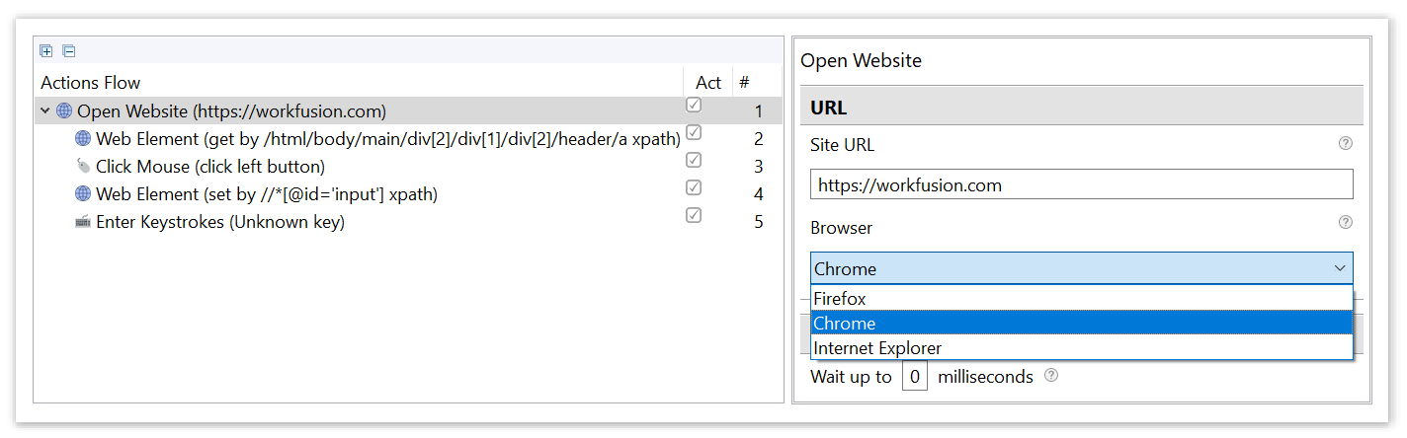The height and width of the screenshot is (438, 1407).
Task: Click the number 2 in the # column
Action: [759, 139]
